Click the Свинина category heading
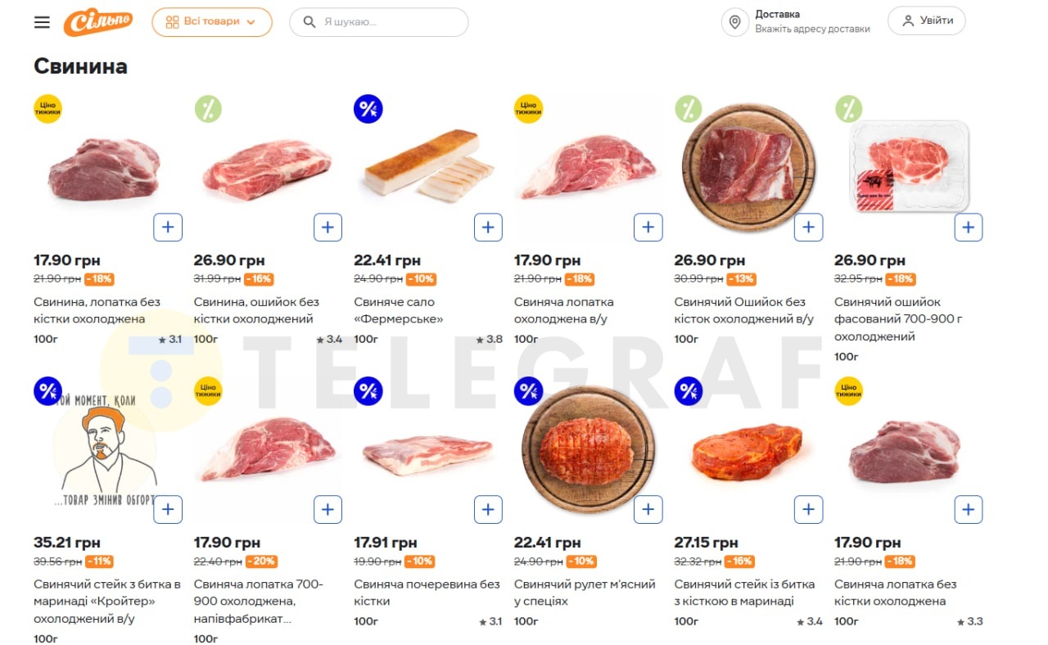 (80, 66)
